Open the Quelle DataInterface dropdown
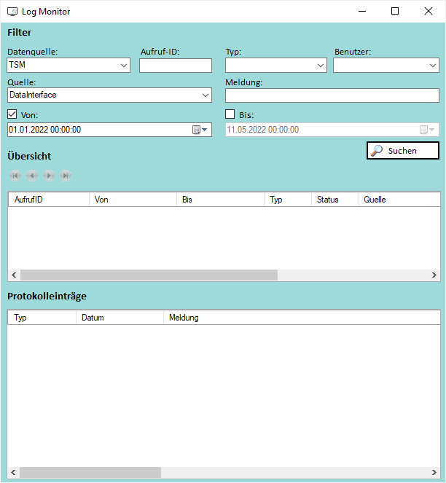This screenshot has width=446, height=483. 205,95
